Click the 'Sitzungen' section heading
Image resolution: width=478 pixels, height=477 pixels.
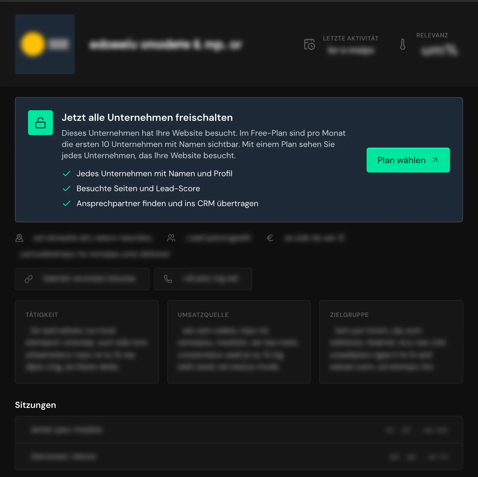point(35,405)
